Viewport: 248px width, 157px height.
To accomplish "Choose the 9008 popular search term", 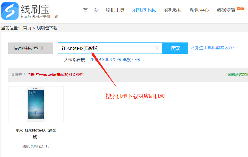I will click(107, 59).
